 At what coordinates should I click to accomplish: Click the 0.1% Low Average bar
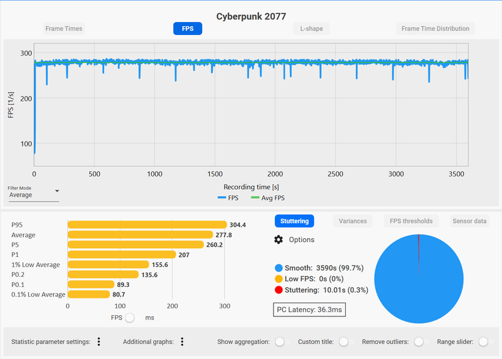(89, 294)
